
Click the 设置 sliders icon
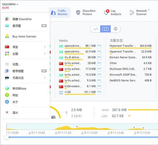click(x=7, y=64)
